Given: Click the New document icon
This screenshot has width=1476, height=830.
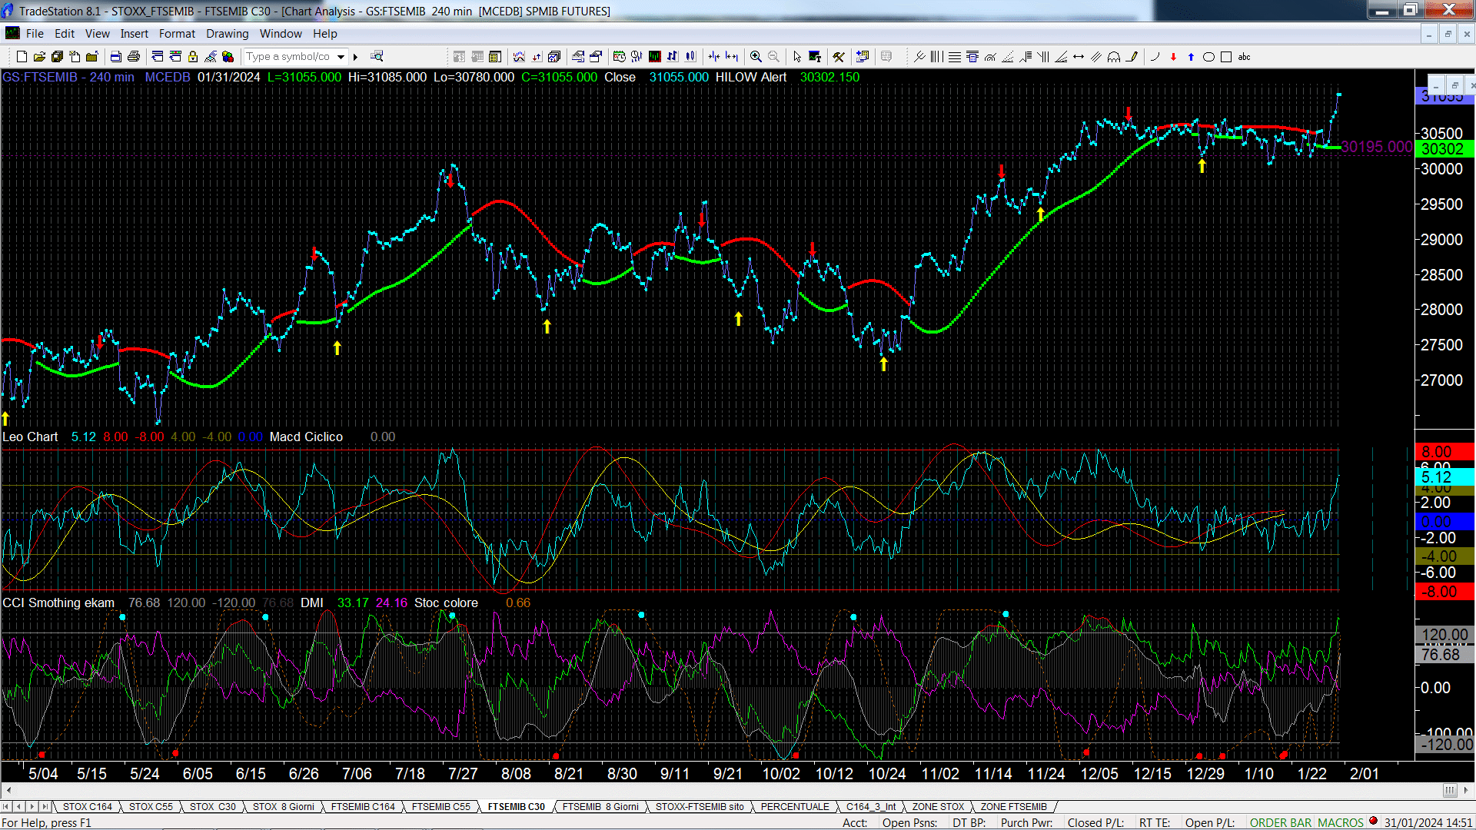Looking at the screenshot, I should coord(22,57).
